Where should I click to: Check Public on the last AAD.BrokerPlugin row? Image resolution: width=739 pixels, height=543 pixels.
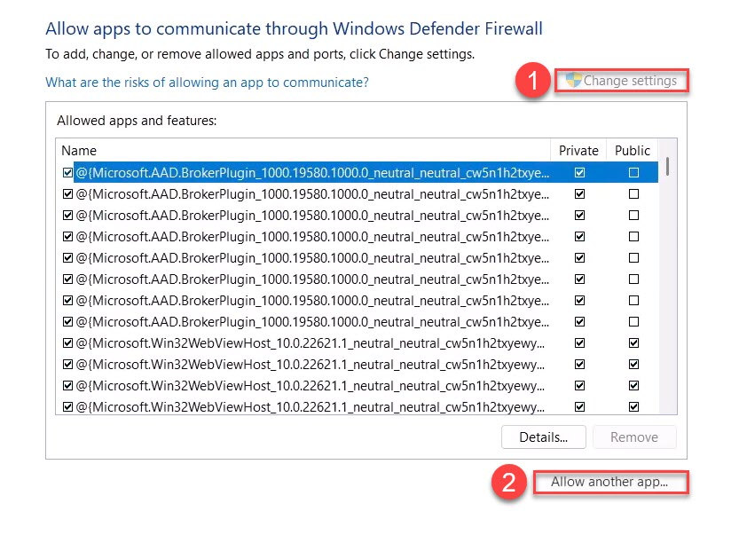click(x=633, y=321)
